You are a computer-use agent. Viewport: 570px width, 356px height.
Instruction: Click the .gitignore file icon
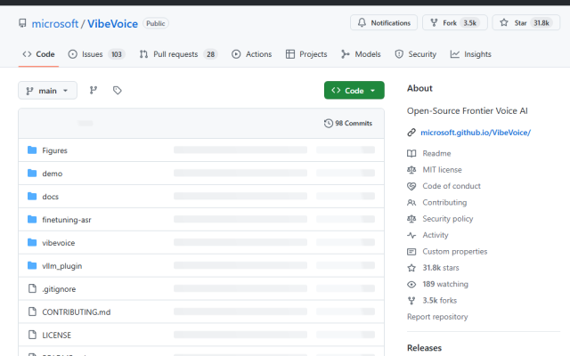click(x=33, y=288)
